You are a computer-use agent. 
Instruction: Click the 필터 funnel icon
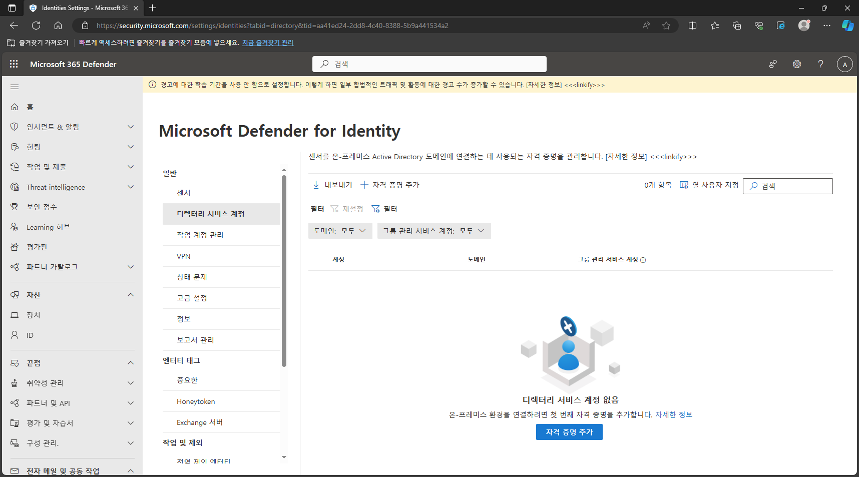[375, 209]
